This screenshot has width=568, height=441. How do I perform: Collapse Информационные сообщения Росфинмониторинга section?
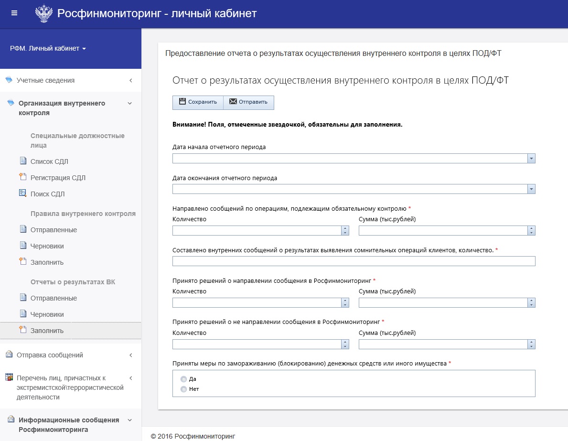(x=129, y=420)
